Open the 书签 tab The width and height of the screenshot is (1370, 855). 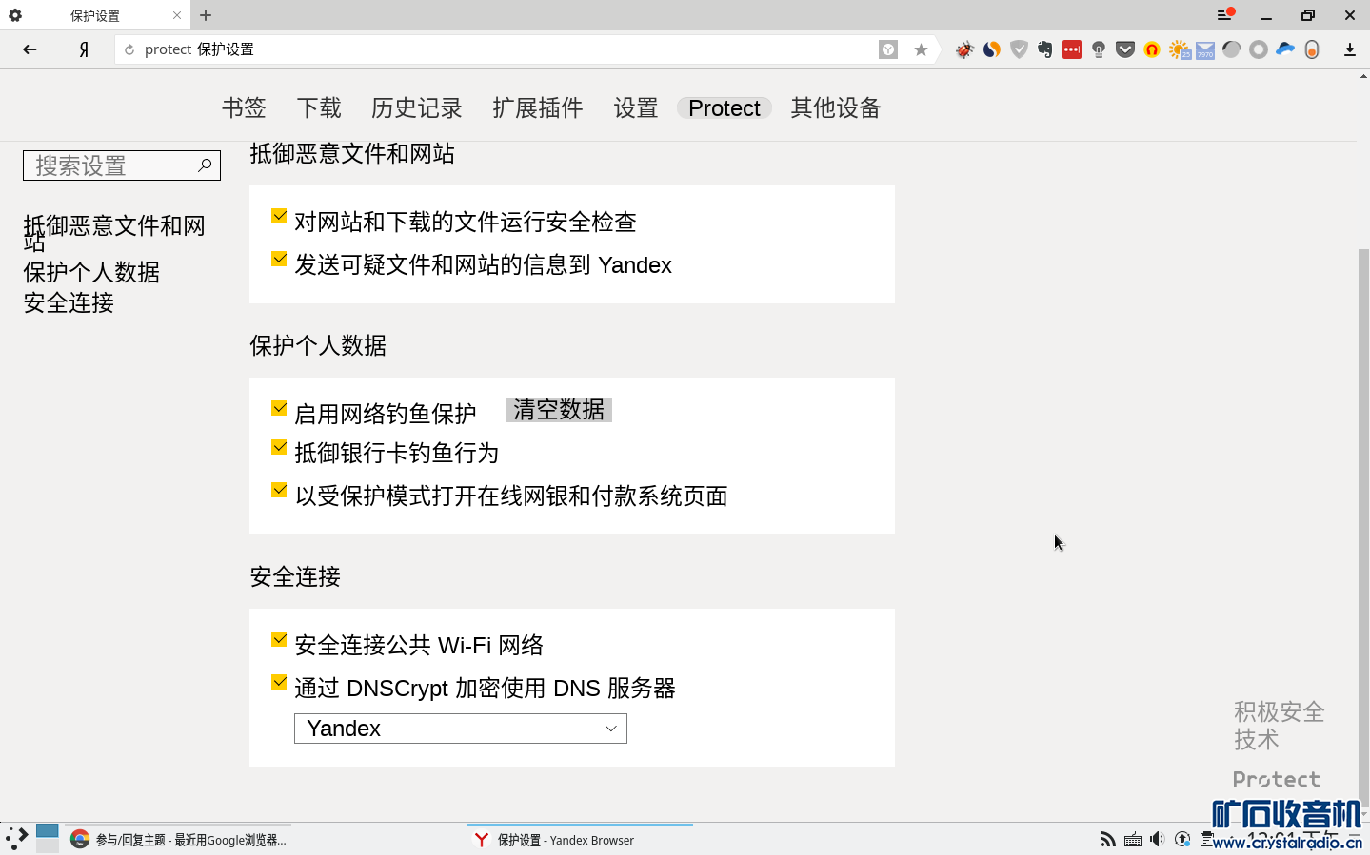[x=244, y=108]
